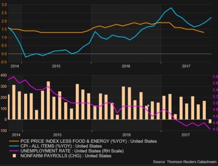218x166 pixels.
Task: Click the tallest payrolls bar in early 2015
Action: tap(48, 100)
